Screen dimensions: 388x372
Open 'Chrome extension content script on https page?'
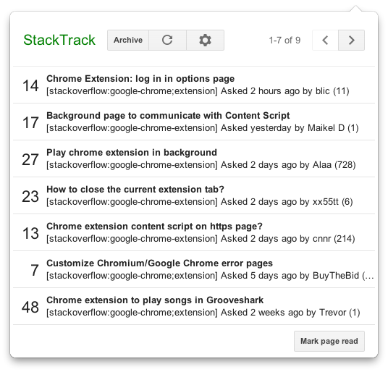154,226
